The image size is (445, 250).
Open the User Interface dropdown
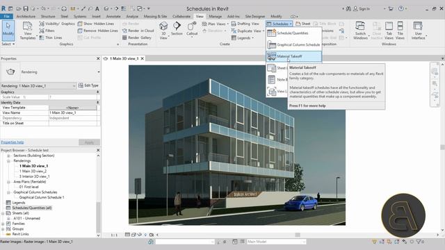tap(419, 31)
